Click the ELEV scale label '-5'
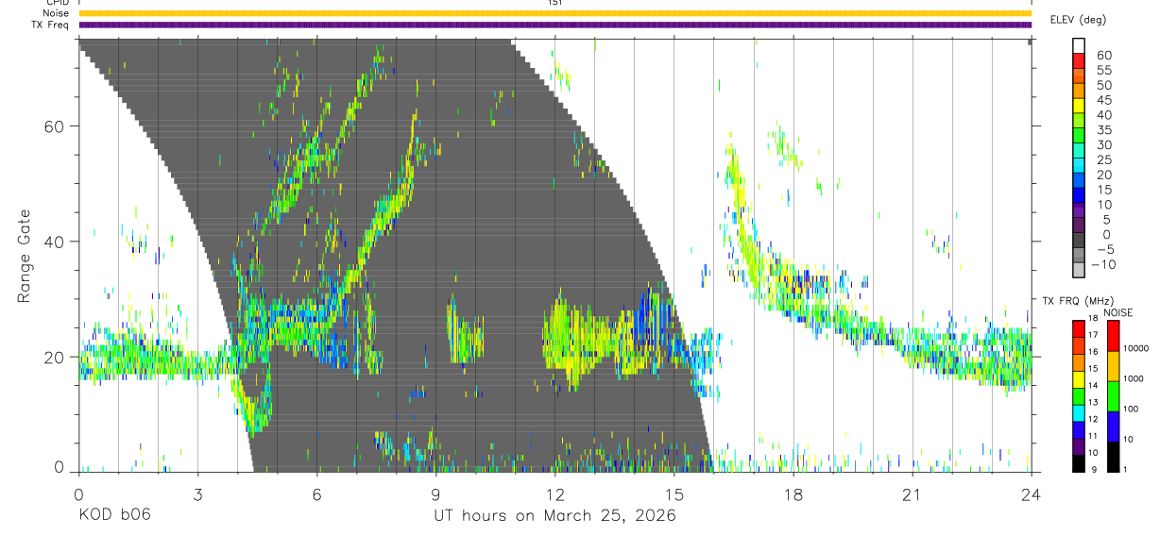Image resolution: width=1160 pixels, height=535 pixels. [1104, 249]
